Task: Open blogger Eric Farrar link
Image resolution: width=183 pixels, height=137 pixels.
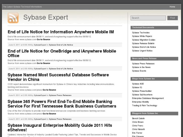Action: [137, 133]
